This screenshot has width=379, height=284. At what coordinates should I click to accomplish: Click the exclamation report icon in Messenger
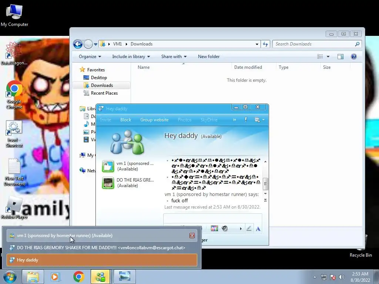coord(246,119)
